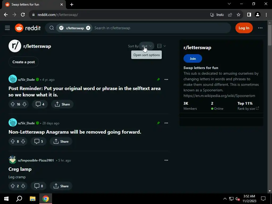Go back in browser history
The width and height of the screenshot is (272, 204).
(6, 15)
